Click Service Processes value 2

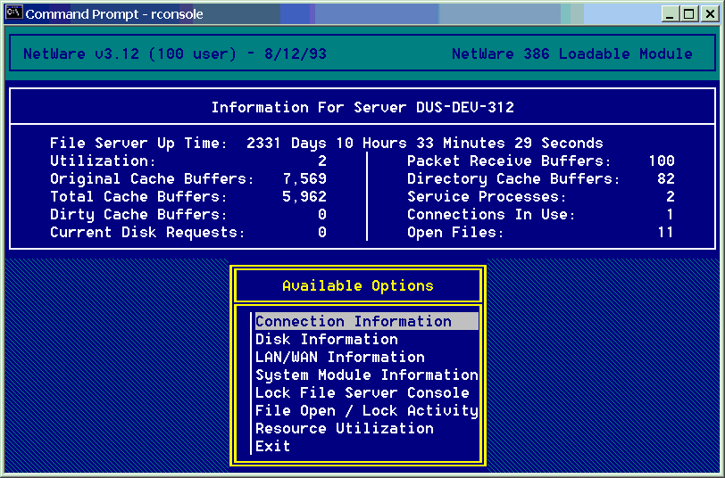tap(671, 197)
